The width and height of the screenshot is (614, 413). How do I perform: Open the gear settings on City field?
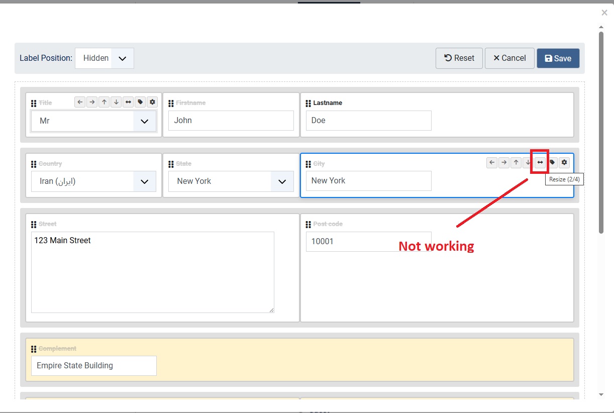tap(564, 162)
